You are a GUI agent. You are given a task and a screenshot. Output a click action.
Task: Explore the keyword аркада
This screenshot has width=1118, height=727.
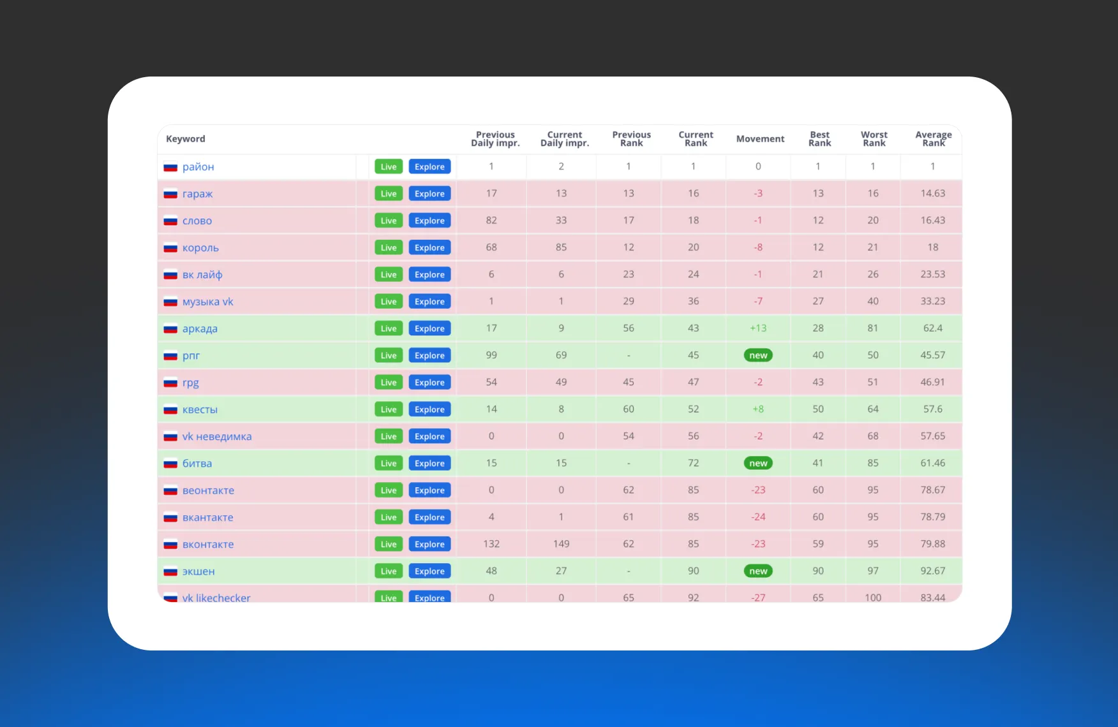(429, 328)
